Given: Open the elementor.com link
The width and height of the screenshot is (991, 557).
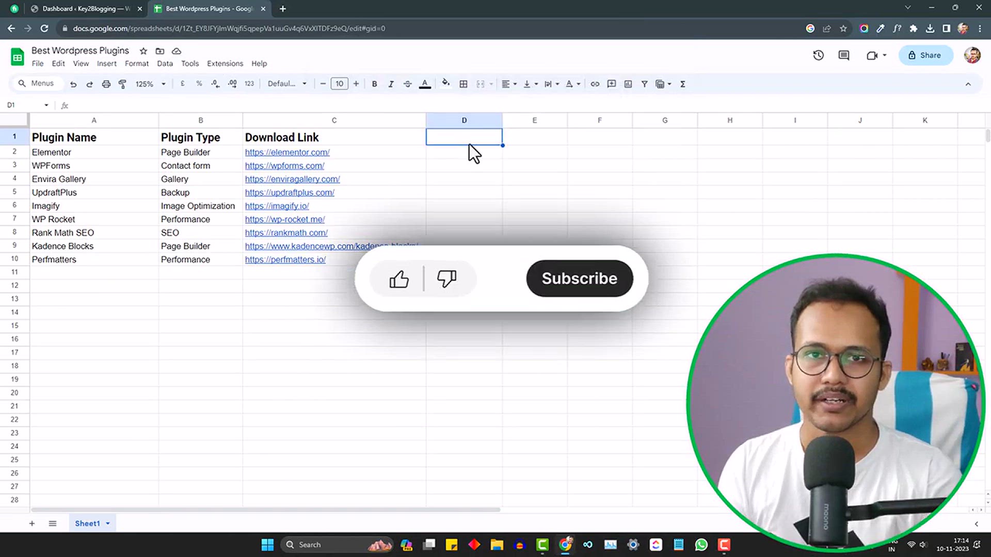Looking at the screenshot, I should (287, 153).
